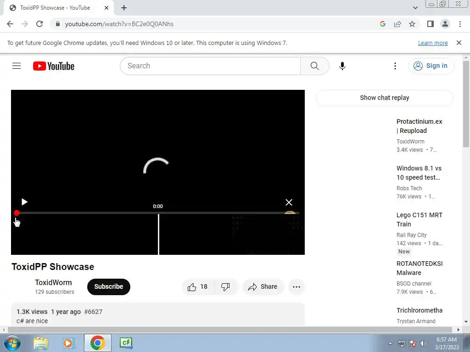
Task: Open ROTANOTEDKSI Malware suggested video
Action: [420, 268]
